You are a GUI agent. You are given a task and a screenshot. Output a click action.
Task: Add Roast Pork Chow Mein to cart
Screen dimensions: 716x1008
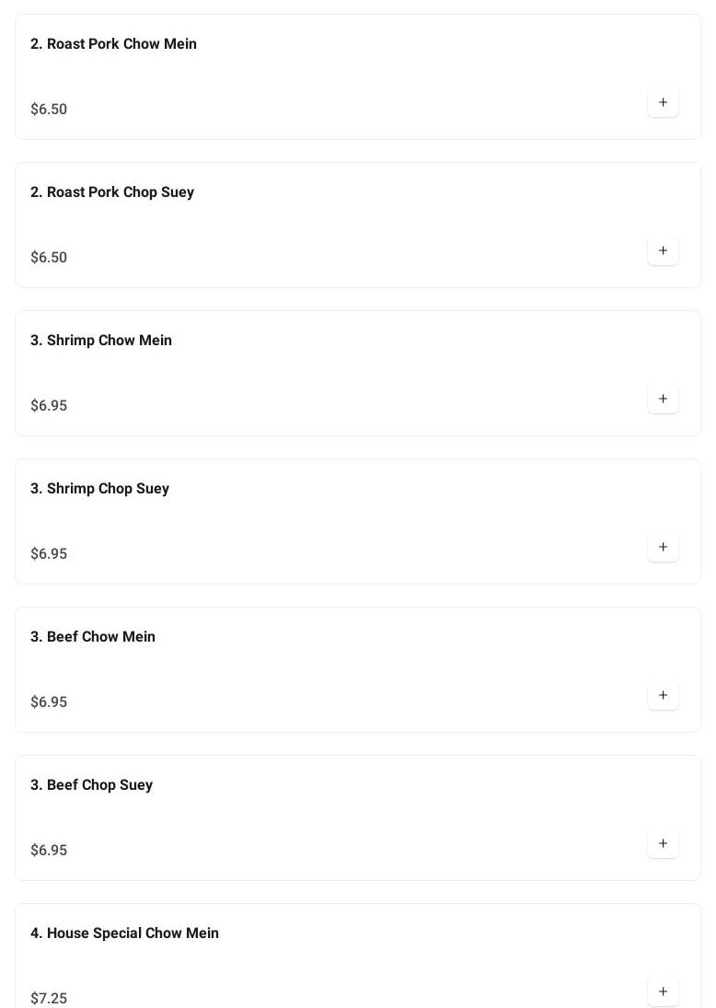click(x=663, y=102)
